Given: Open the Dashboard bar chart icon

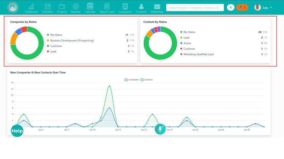Looking at the screenshot, I should (x=31, y=7).
